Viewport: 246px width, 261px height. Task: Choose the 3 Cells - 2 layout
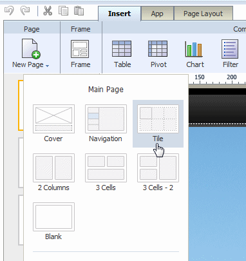click(x=158, y=172)
